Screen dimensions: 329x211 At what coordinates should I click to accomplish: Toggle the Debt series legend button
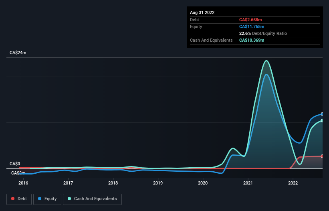pyautogui.click(x=19, y=199)
